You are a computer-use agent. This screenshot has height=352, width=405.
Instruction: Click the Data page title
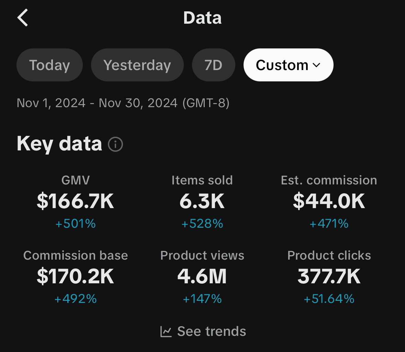(x=202, y=18)
